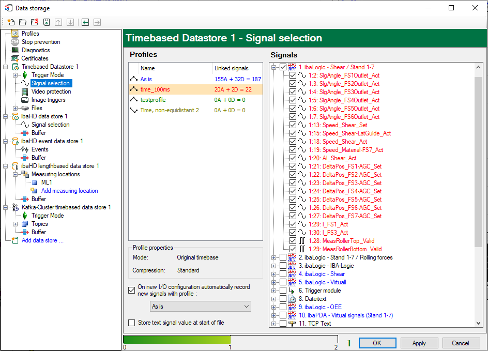Click the save configuration disk icon

click(47, 22)
